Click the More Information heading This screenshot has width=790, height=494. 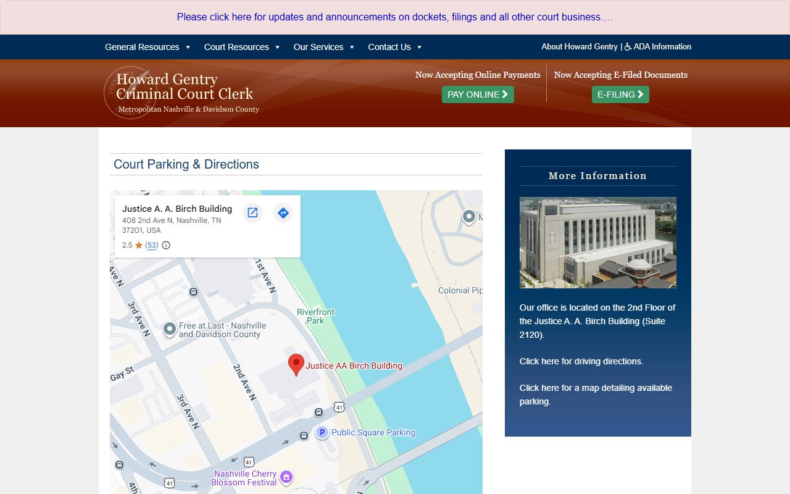pos(597,175)
